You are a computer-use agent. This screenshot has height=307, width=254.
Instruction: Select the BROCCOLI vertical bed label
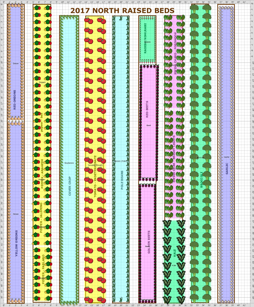tap(202, 179)
